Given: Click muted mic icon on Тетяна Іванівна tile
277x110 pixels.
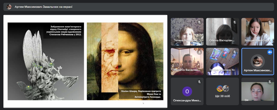Looking at the screenshot, I should point(235,52).
